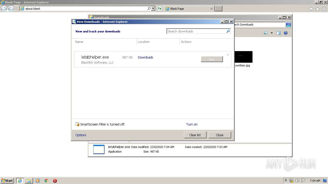
Task: Click the 7:04 AM system clock
Action: [315, 181]
